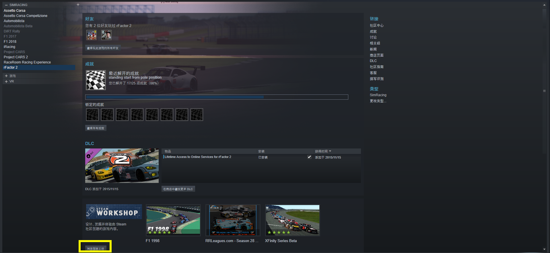Open the 客服 support link
Image resolution: width=550 pixels, height=253 pixels.
pyautogui.click(x=373, y=73)
